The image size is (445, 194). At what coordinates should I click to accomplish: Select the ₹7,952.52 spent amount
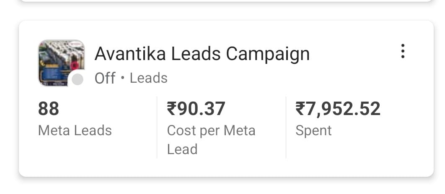pyautogui.click(x=338, y=109)
